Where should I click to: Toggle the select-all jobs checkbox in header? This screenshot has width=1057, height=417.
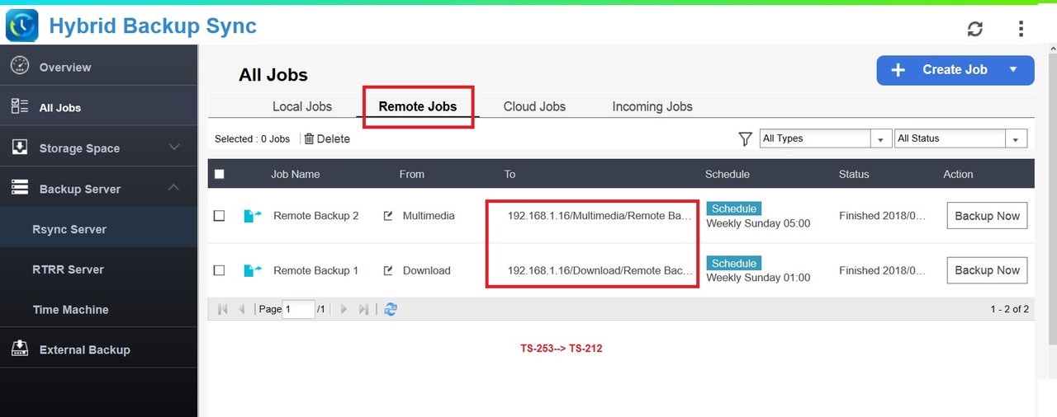coord(219,174)
